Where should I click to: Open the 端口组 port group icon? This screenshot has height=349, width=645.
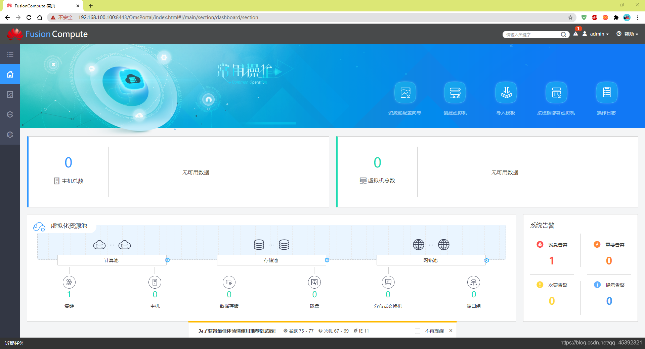(474, 282)
